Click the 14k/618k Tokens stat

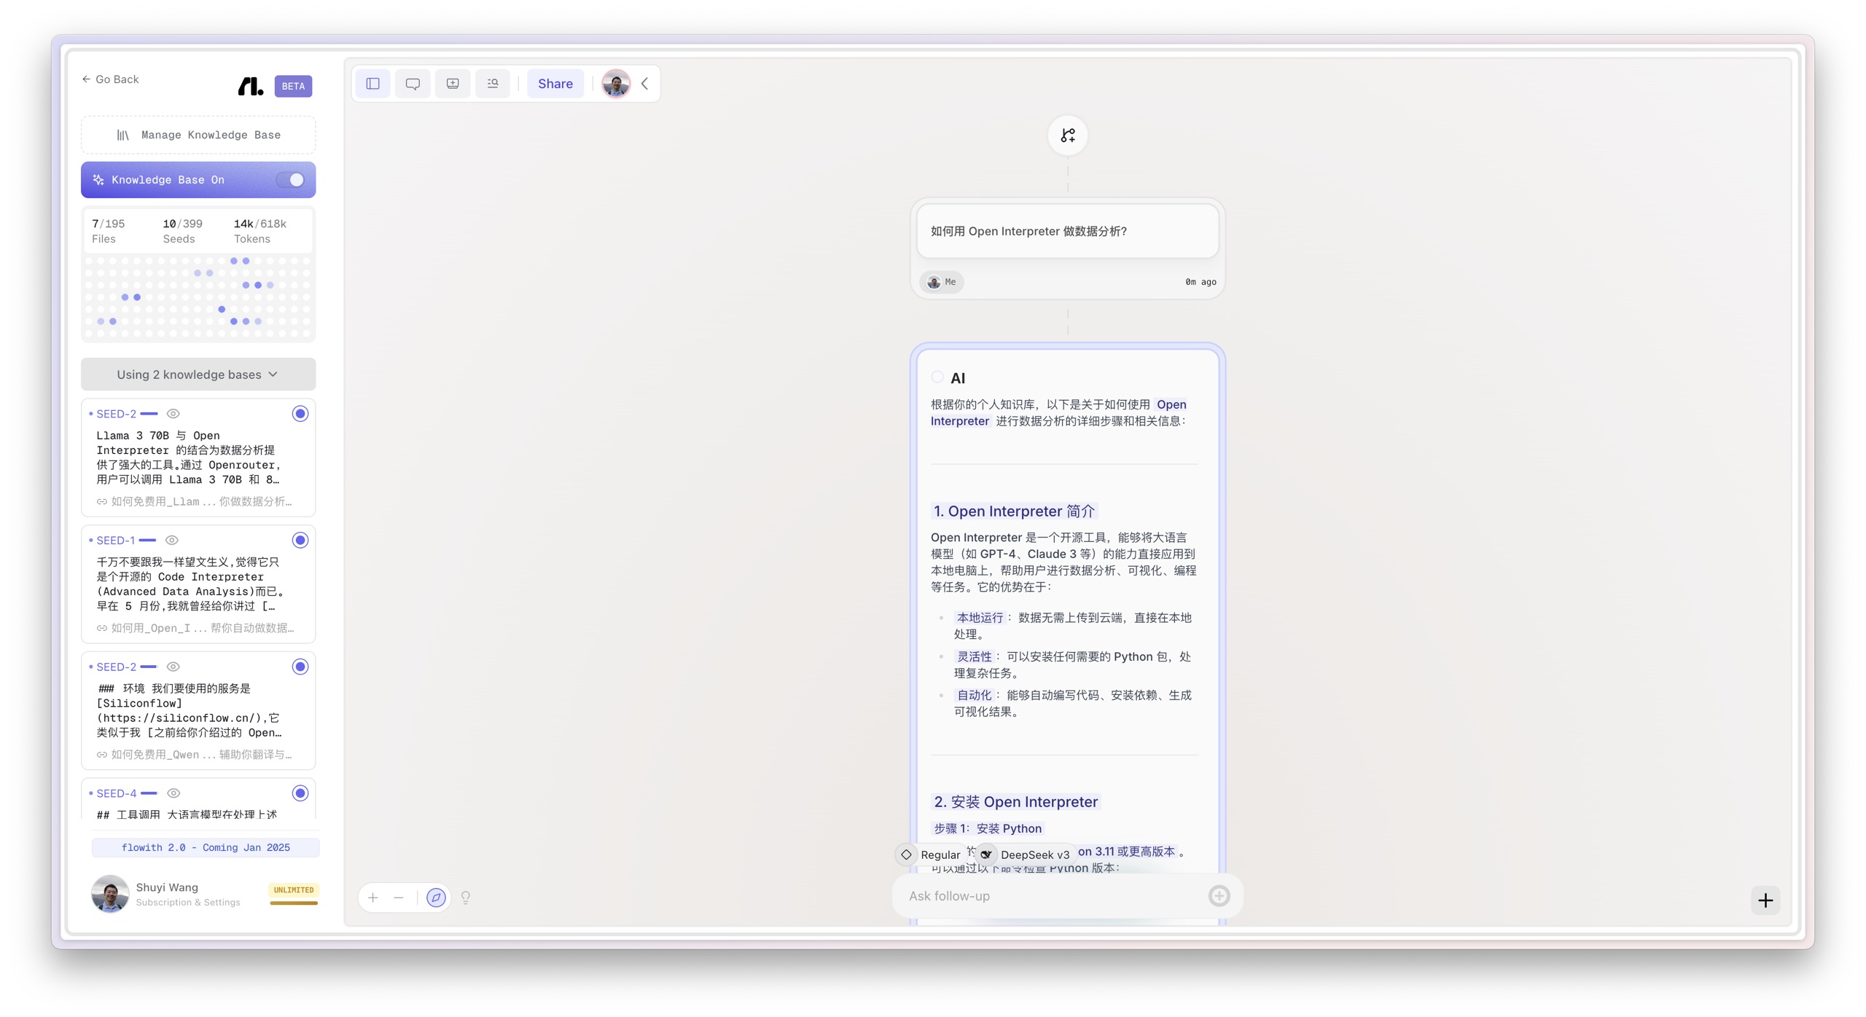click(x=260, y=231)
